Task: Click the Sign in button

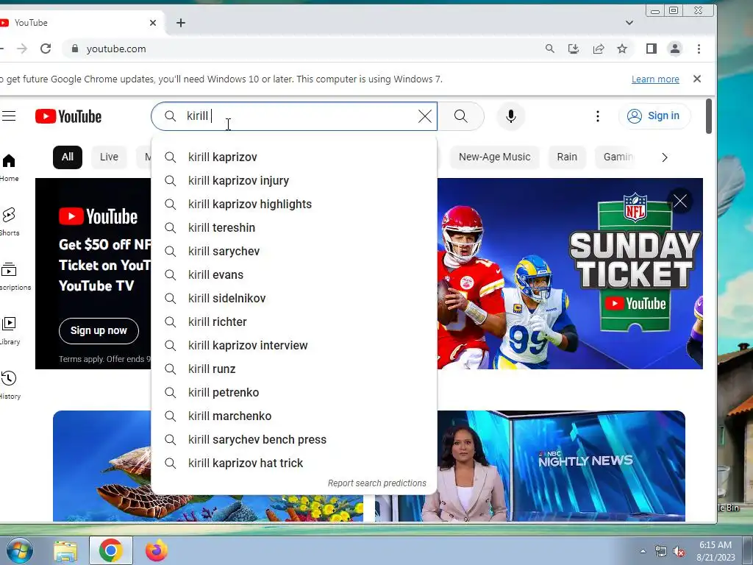Action: [x=654, y=116]
